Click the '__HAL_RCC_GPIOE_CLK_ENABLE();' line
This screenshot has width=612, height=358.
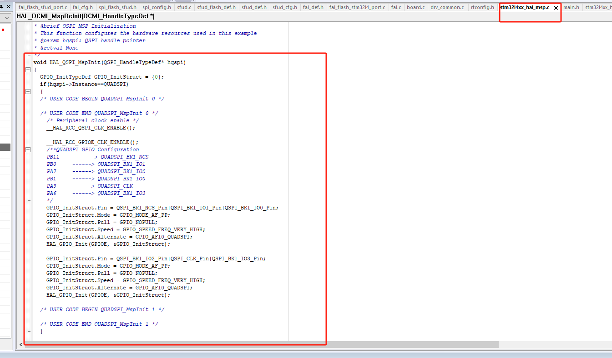[x=92, y=142]
